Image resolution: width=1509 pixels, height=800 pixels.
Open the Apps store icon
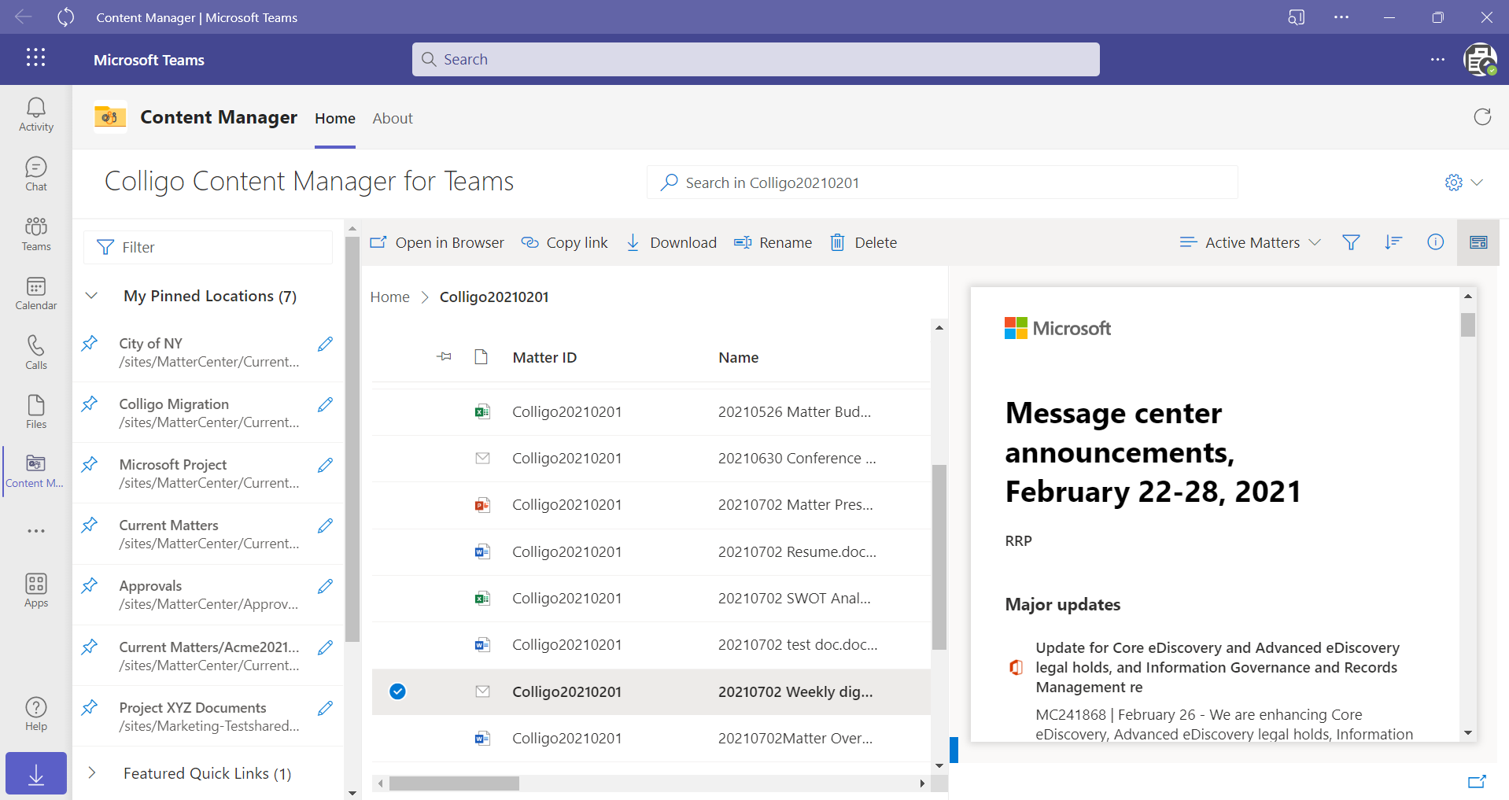[36, 591]
